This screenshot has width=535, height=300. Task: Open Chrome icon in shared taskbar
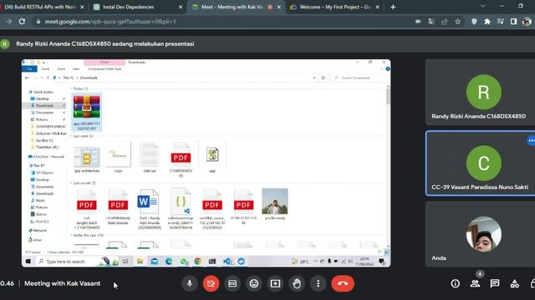click(197, 261)
